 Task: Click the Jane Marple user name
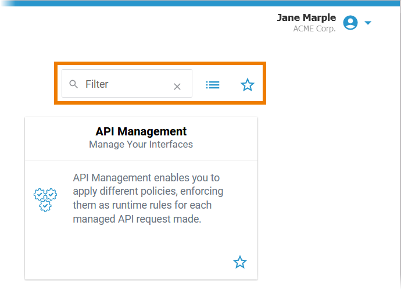pos(306,17)
